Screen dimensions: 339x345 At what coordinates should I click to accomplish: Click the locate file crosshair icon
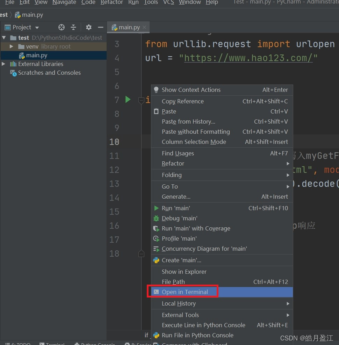click(x=62, y=27)
